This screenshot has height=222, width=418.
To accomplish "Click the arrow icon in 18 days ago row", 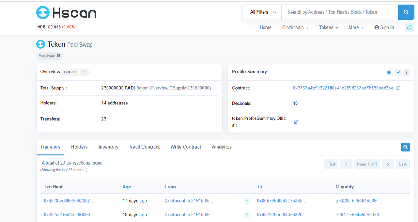I will (x=247, y=215).
